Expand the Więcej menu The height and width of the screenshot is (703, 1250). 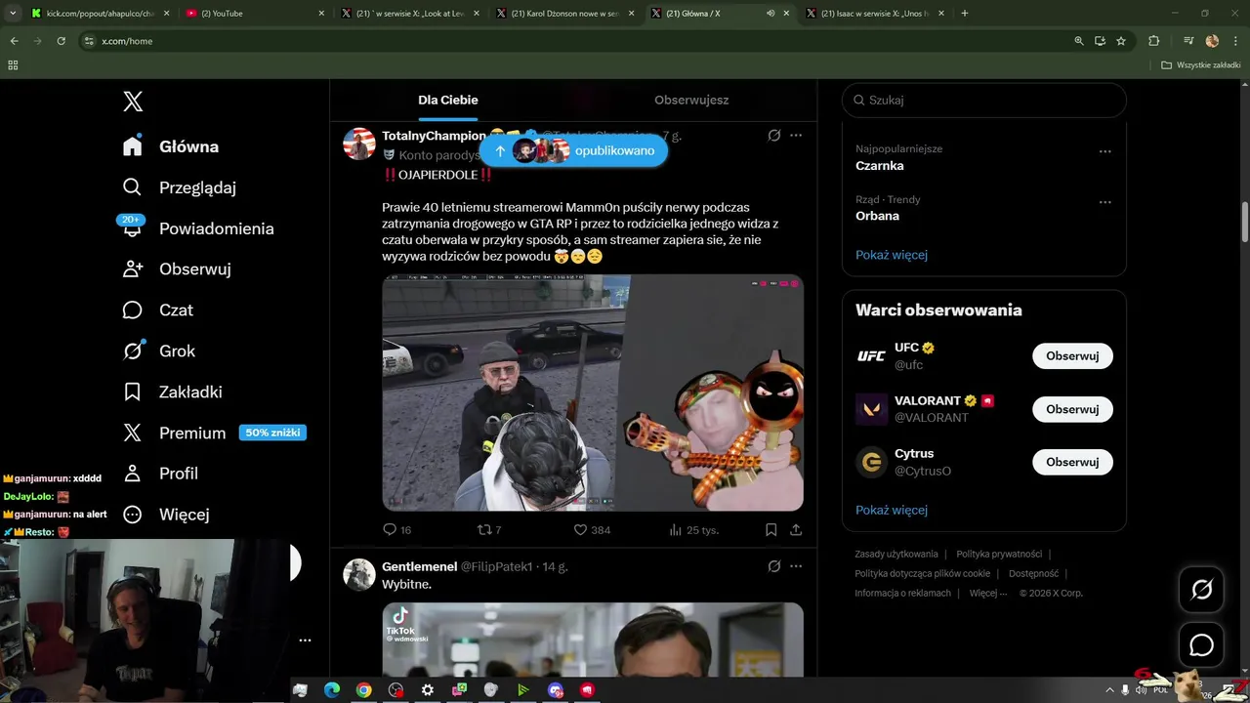click(x=166, y=515)
